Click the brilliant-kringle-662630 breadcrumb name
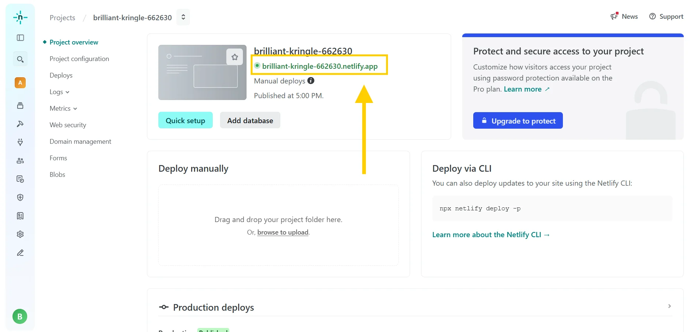The image size is (697, 332). [133, 18]
